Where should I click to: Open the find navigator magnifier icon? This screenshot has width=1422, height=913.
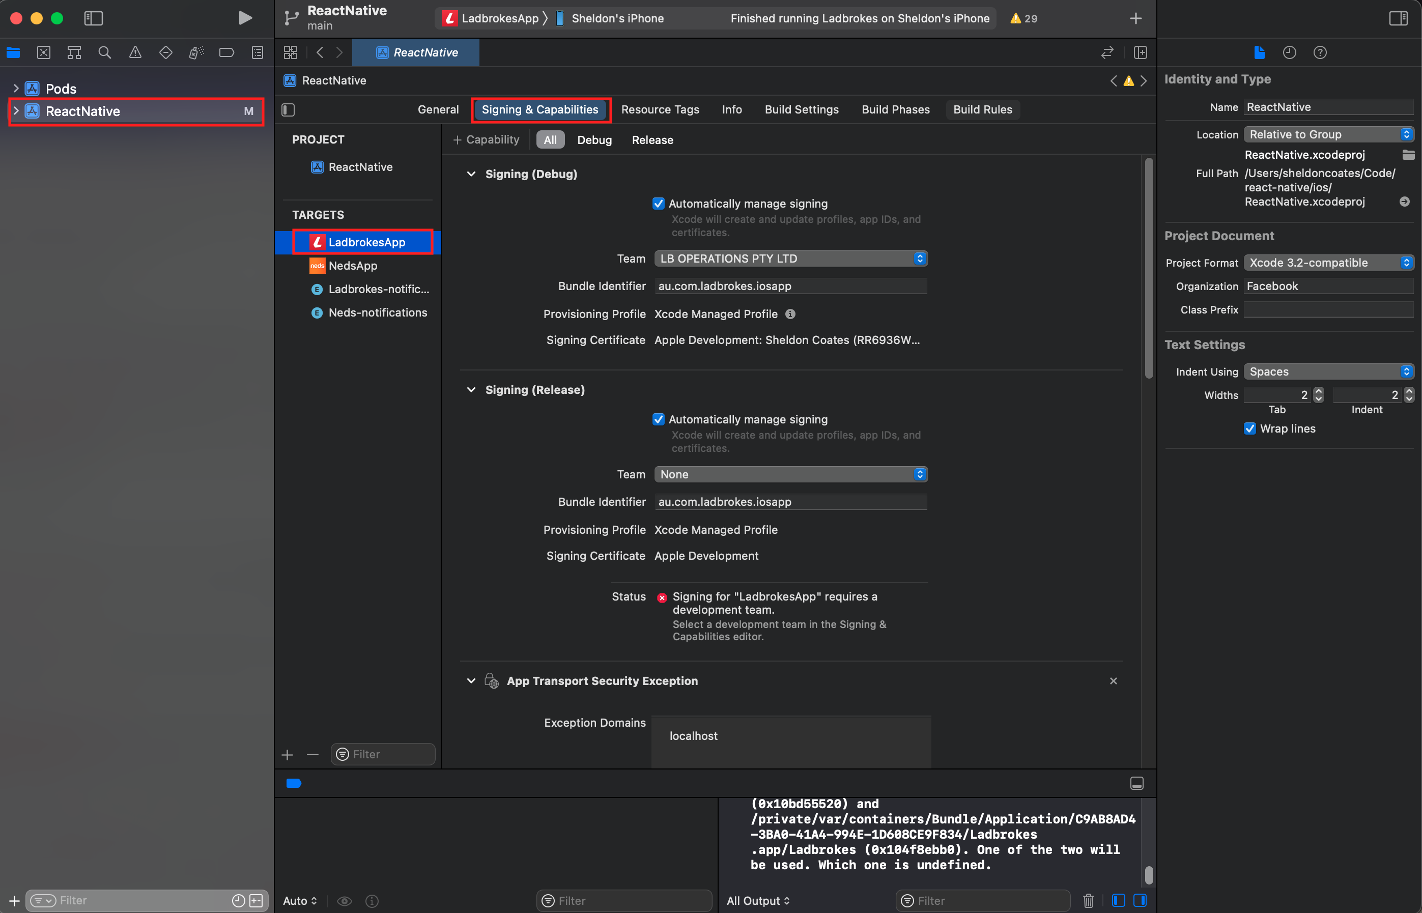pos(105,52)
